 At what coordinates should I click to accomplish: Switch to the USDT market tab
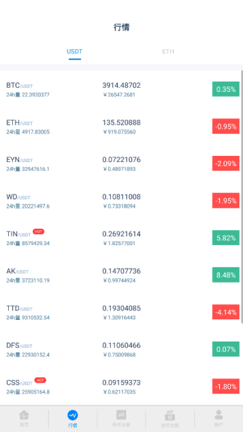tap(74, 51)
